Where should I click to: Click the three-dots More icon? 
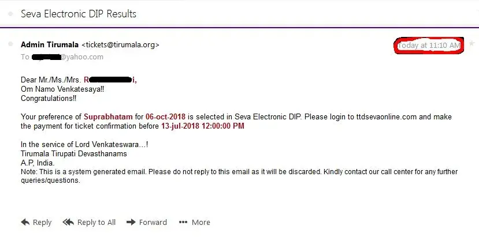pos(183,222)
